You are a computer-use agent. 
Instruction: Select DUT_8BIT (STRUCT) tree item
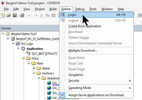pyautogui.click(x=44, y=54)
